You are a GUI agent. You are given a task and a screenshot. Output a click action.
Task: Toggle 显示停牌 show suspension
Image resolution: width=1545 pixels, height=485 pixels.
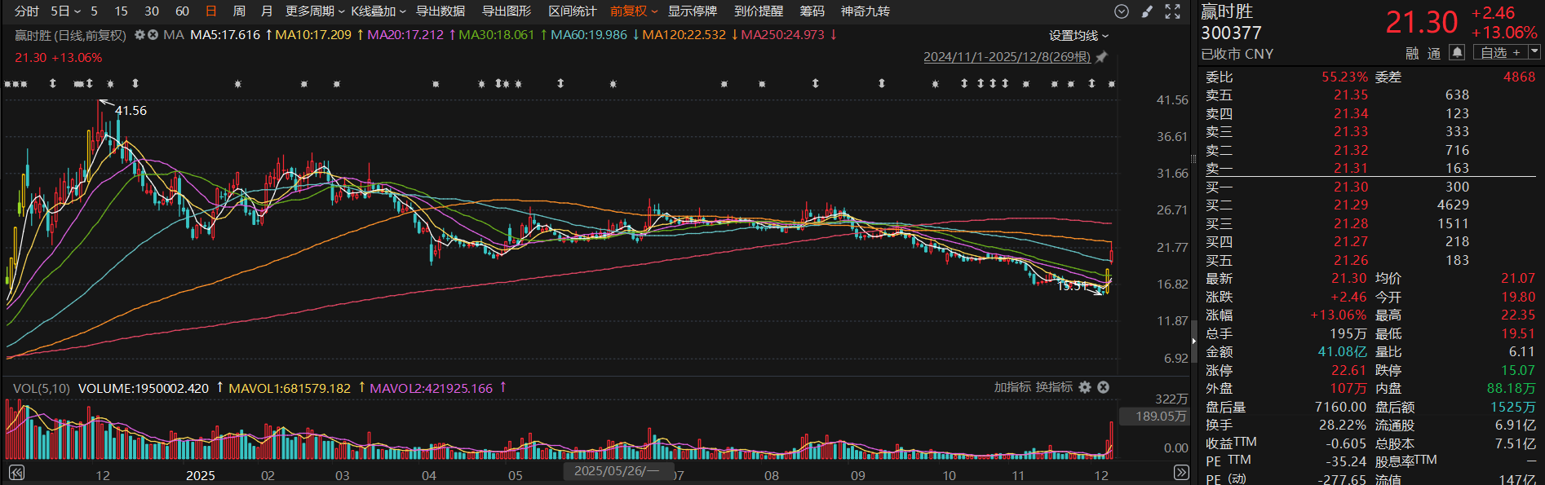[x=693, y=11]
